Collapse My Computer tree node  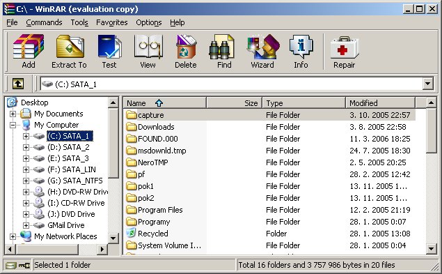click(x=13, y=125)
